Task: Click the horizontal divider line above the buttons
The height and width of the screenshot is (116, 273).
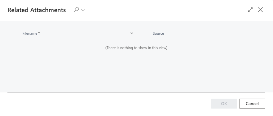Action: pos(136,92)
